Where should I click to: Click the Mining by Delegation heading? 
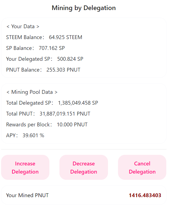[x=84, y=8]
